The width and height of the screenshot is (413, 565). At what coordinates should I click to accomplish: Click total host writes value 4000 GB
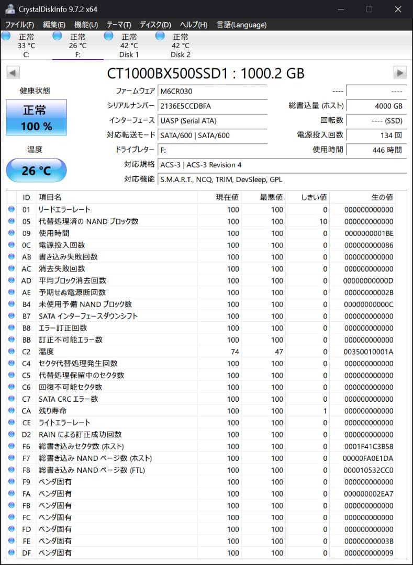click(376, 106)
